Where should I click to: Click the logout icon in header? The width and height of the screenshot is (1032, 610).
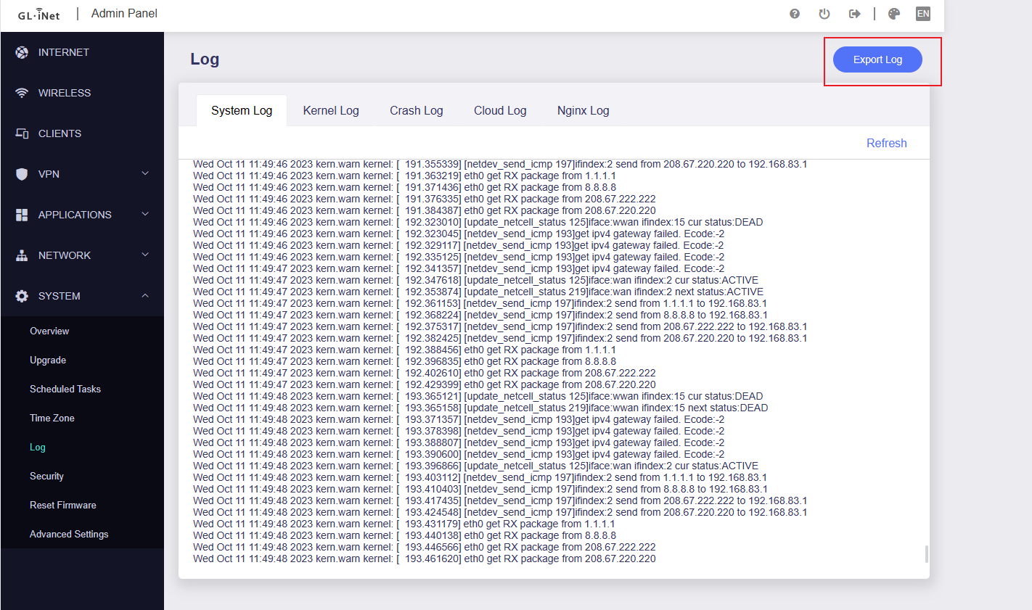pyautogui.click(x=854, y=14)
